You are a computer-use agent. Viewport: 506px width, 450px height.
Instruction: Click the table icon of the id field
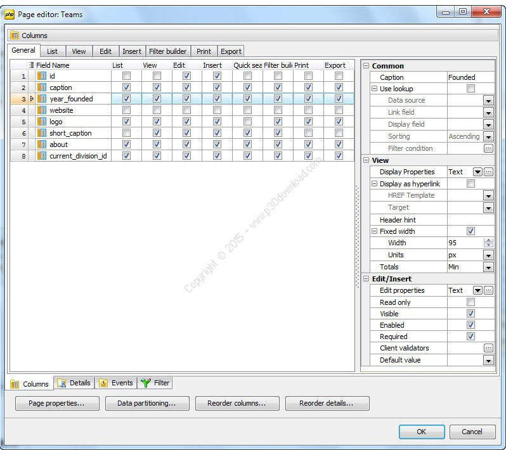42,76
